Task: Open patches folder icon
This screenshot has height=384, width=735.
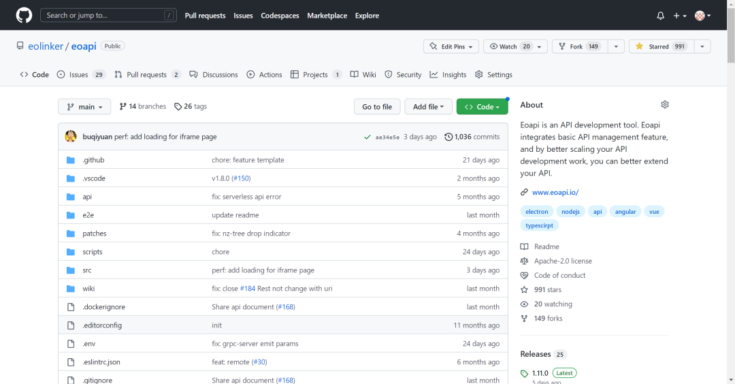Action: (71, 234)
